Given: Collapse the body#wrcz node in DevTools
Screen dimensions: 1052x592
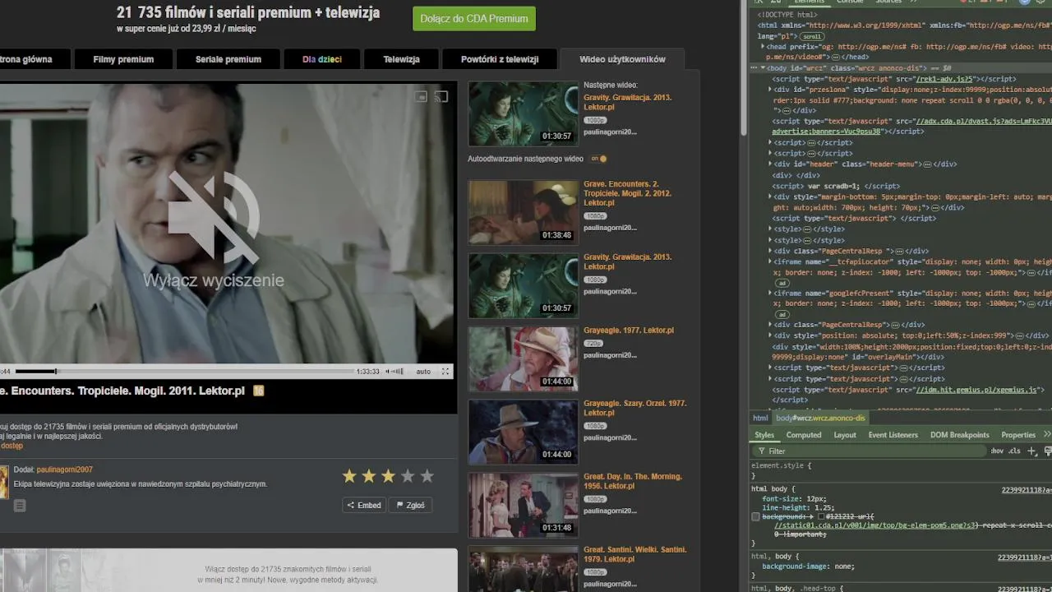Looking at the screenshot, I should [x=763, y=68].
